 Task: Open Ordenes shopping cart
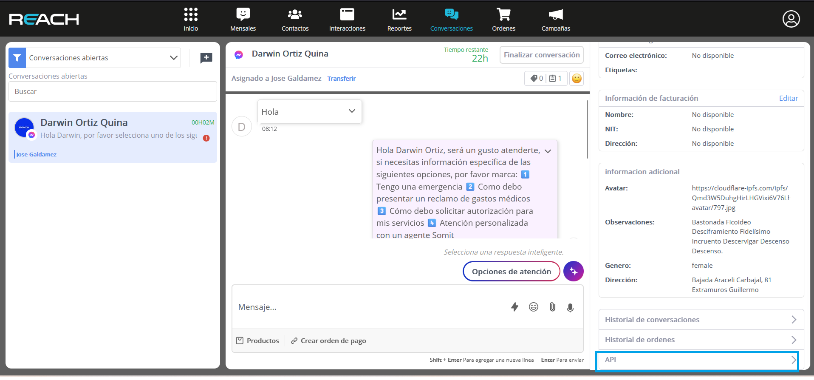[x=504, y=19]
